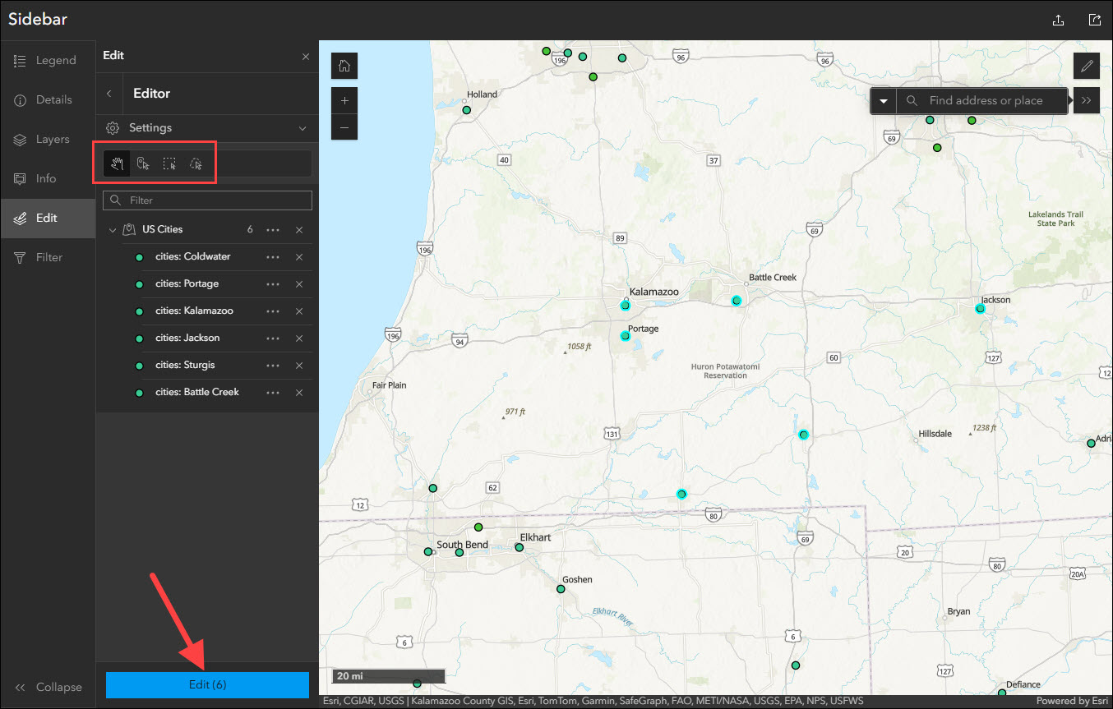
Task: Expand the Settings section
Action: (x=302, y=128)
